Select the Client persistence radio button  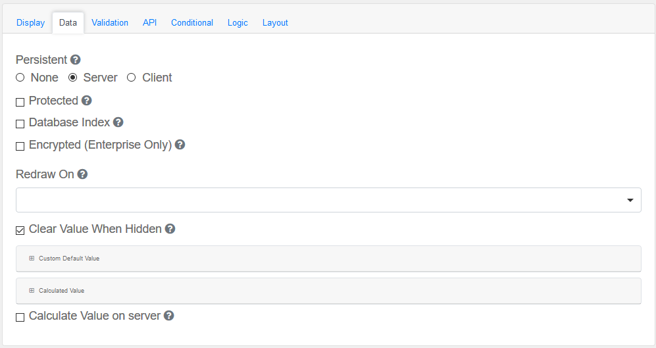point(132,78)
